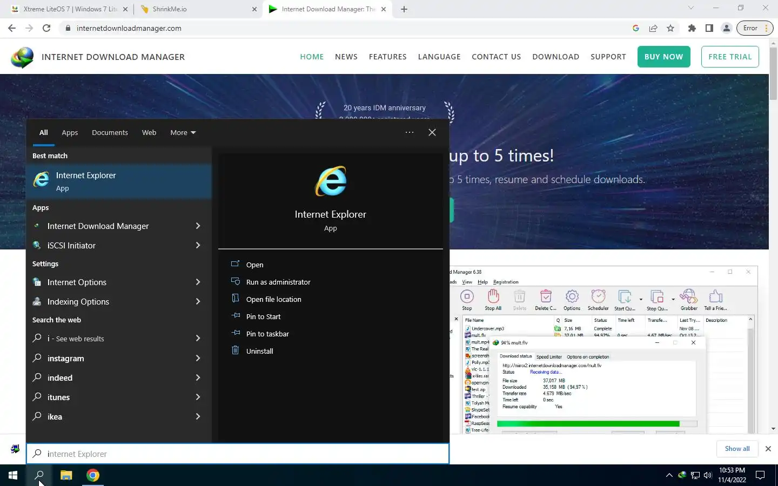Expand the instagram web suggestion arrow
The height and width of the screenshot is (486, 778).
pyautogui.click(x=198, y=358)
